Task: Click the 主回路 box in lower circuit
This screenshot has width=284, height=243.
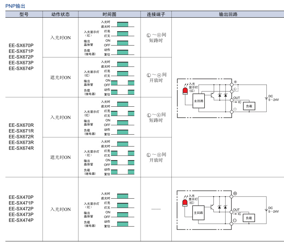Action: 199,213
